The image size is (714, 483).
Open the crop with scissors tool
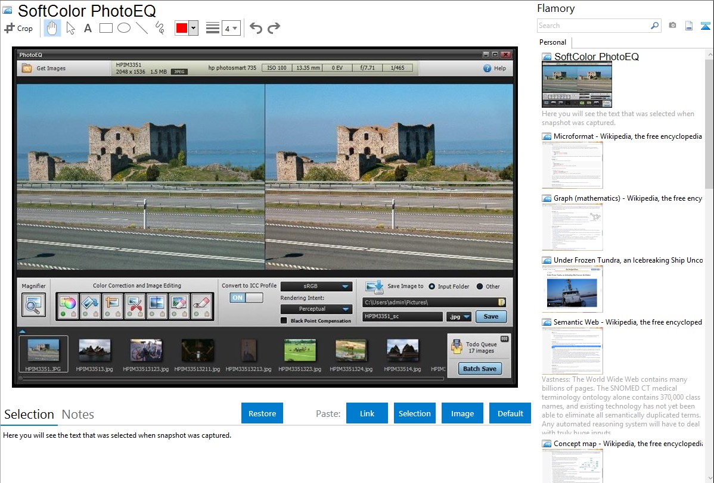(135, 303)
